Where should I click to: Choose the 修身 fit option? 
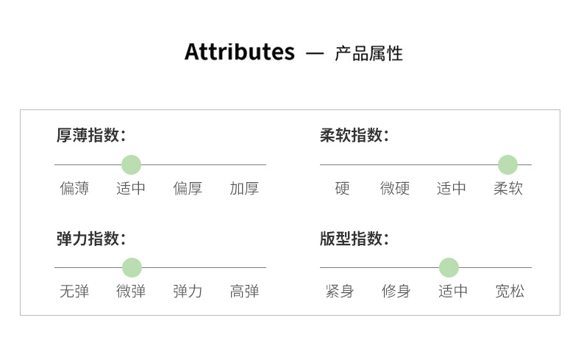[x=396, y=291]
